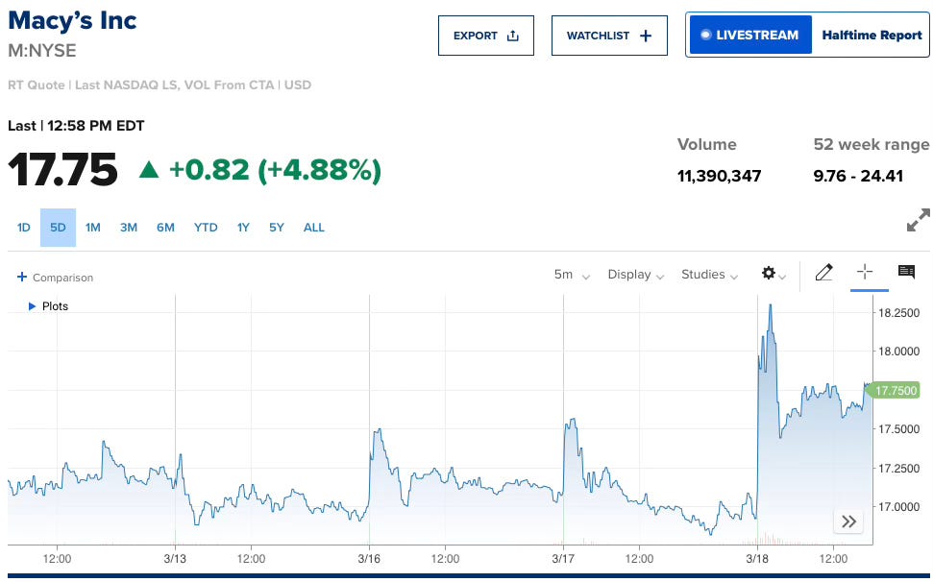Click the 18.2500 price axis label
The width and height of the screenshot is (933, 582).
coord(898,313)
